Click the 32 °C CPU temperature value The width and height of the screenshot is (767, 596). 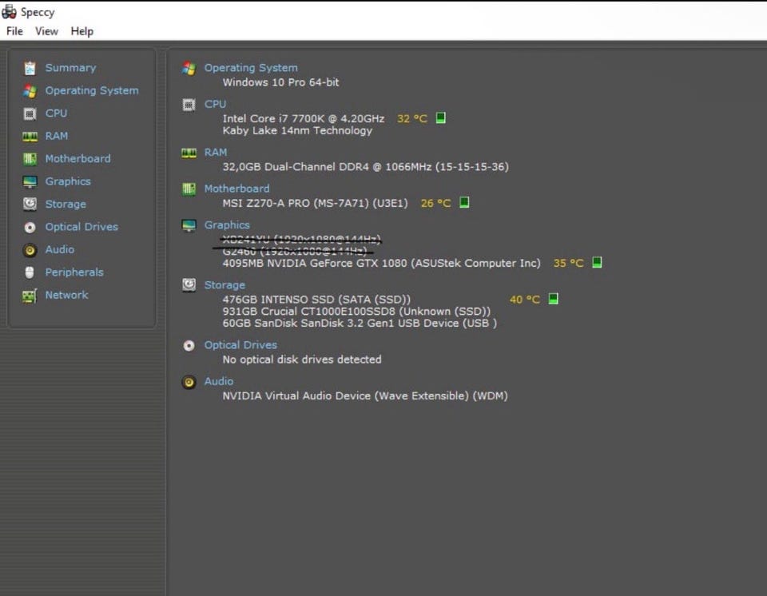pyautogui.click(x=412, y=118)
